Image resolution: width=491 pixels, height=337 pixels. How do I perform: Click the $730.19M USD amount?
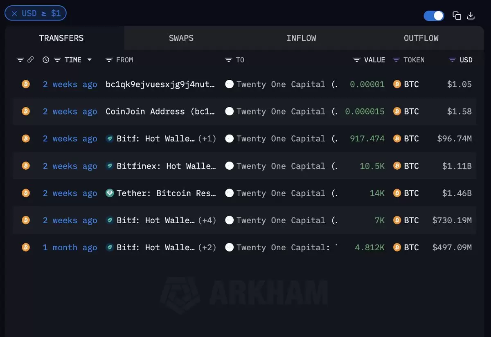(452, 220)
